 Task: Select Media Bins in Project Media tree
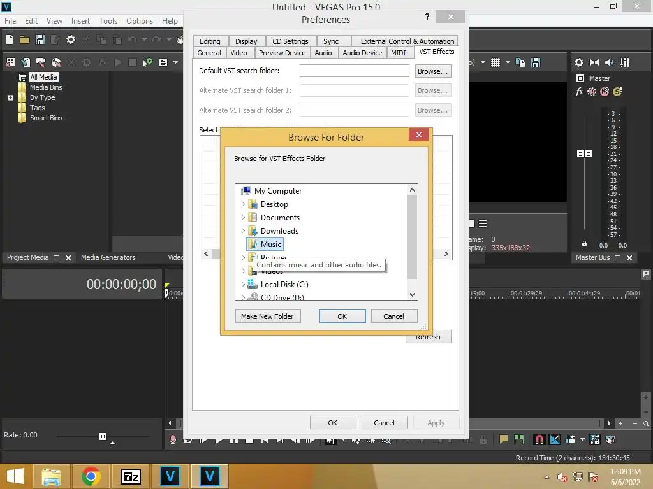click(46, 87)
